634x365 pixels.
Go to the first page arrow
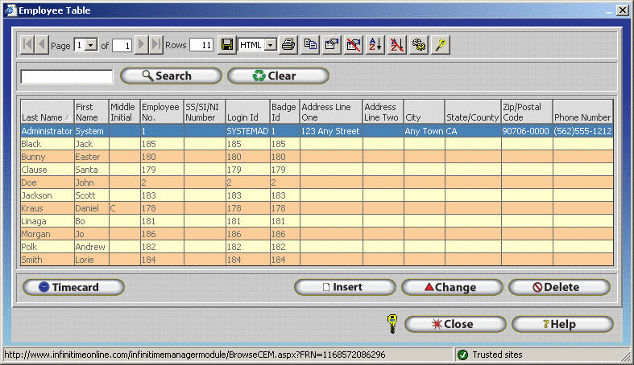(x=27, y=45)
